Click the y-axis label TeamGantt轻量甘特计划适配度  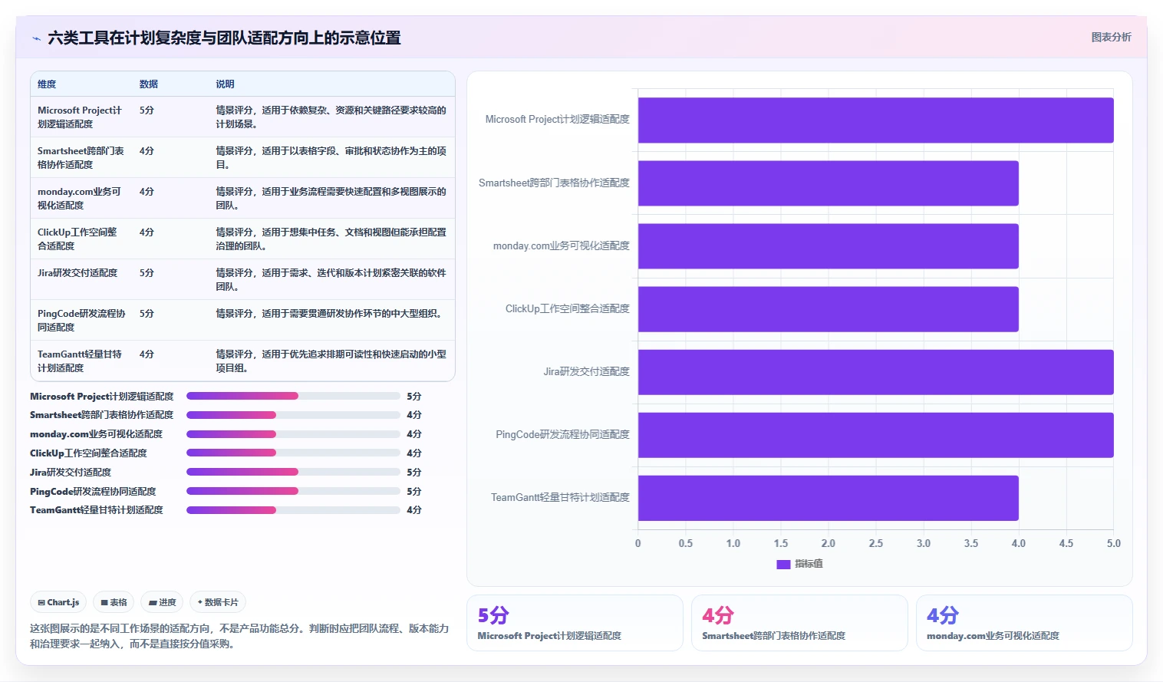click(560, 498)
